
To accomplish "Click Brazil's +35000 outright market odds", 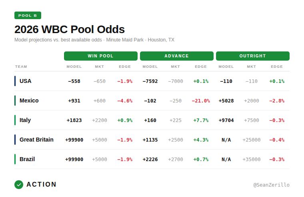I will 251,160.
